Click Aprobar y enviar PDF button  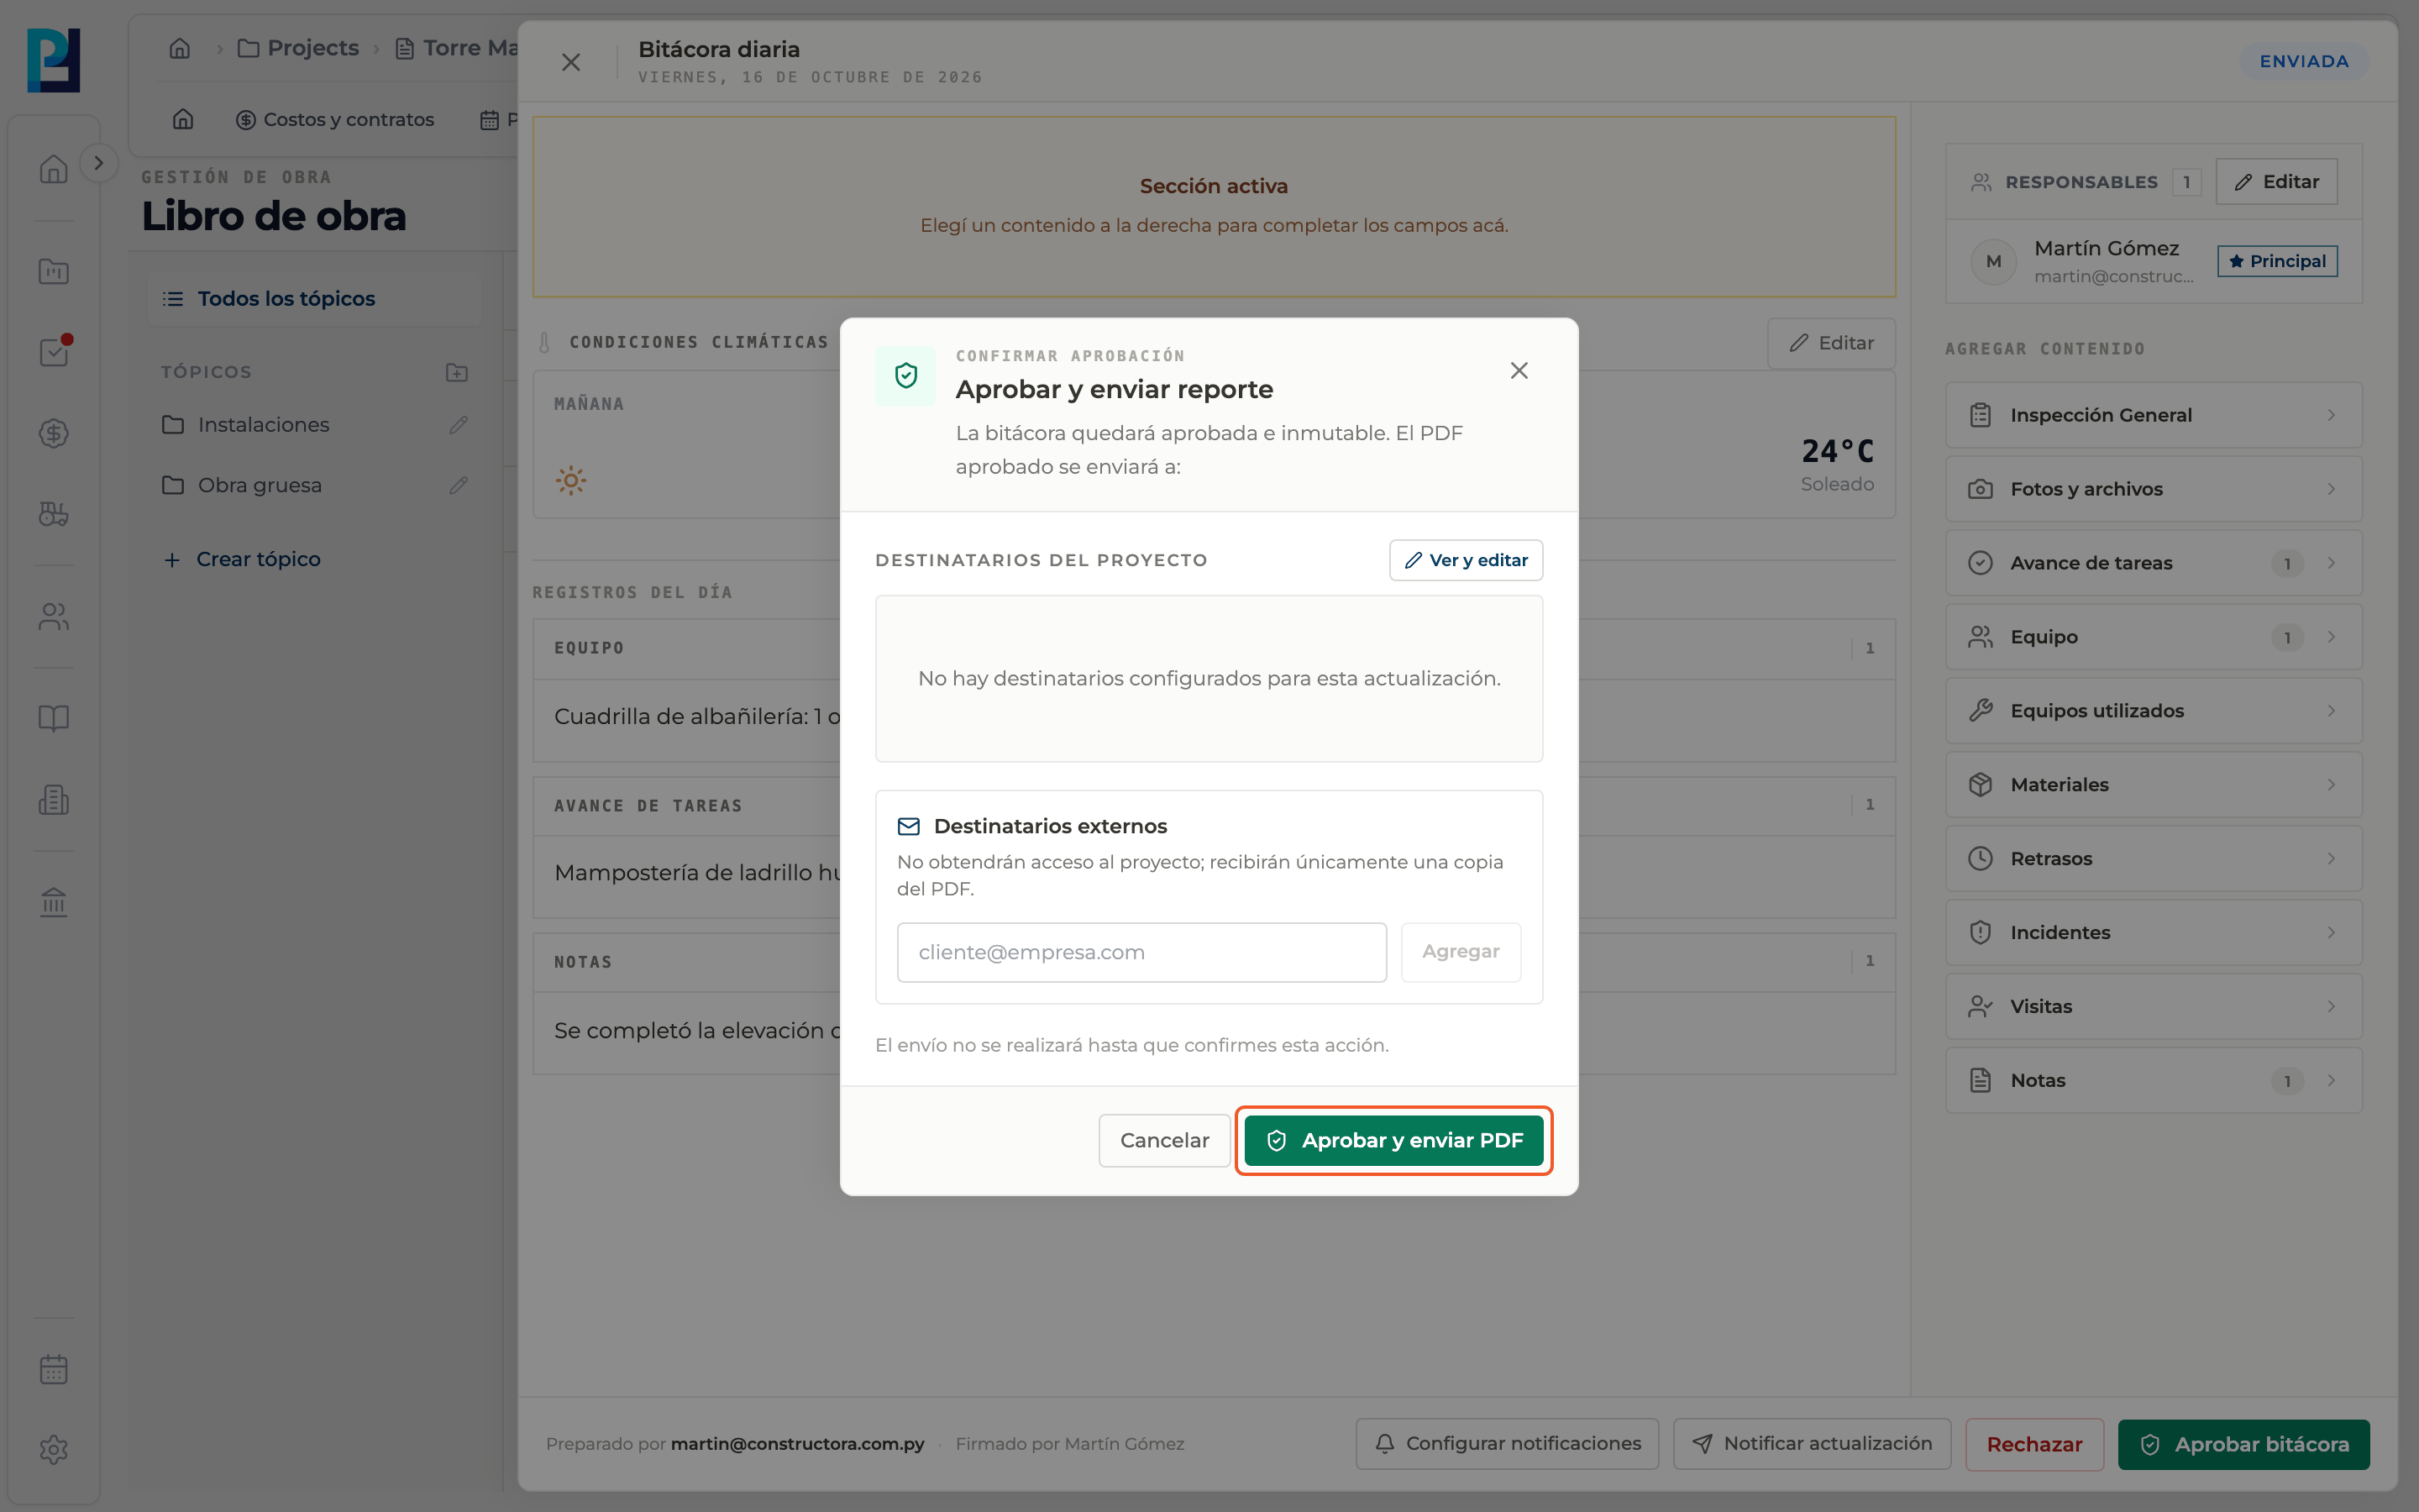coord(1393,1140)
